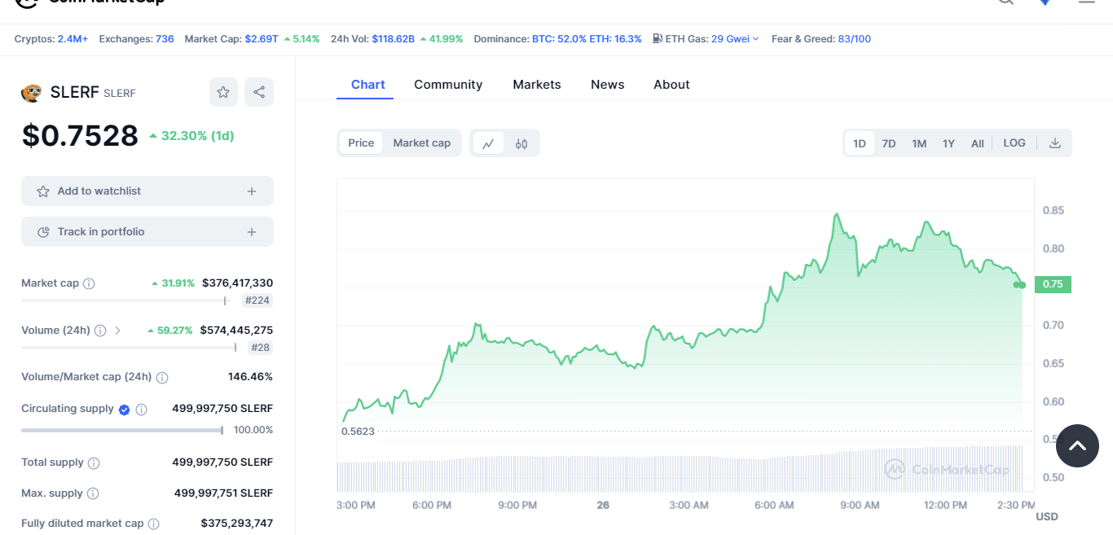1113x535 pixels.
Task: Switch to line chart view icon
Action: [488, 143]
